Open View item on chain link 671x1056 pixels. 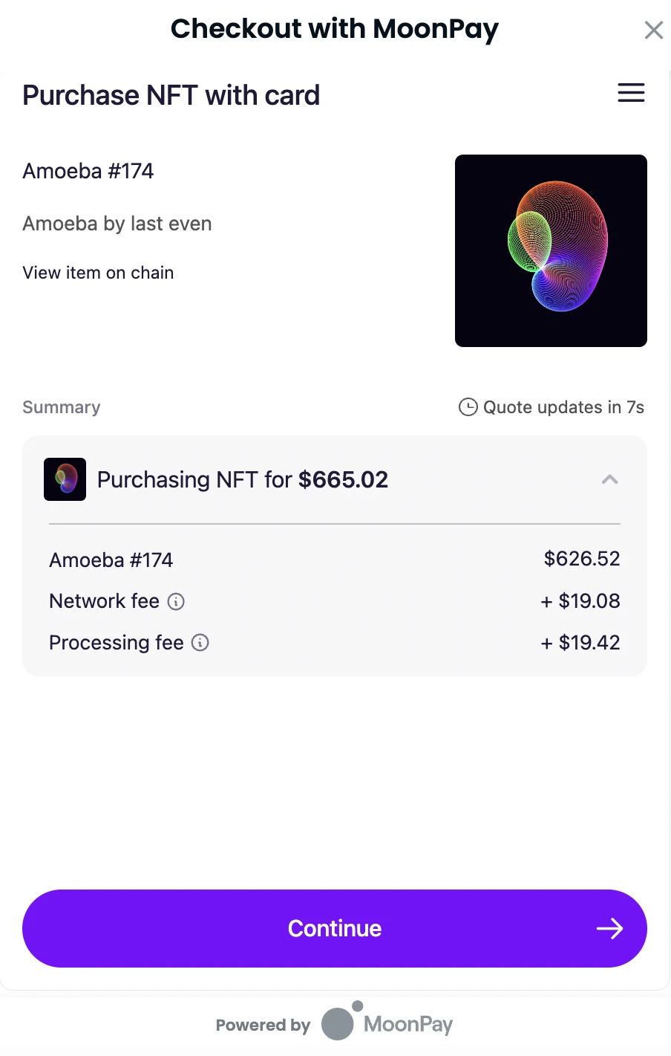point(98,273)
